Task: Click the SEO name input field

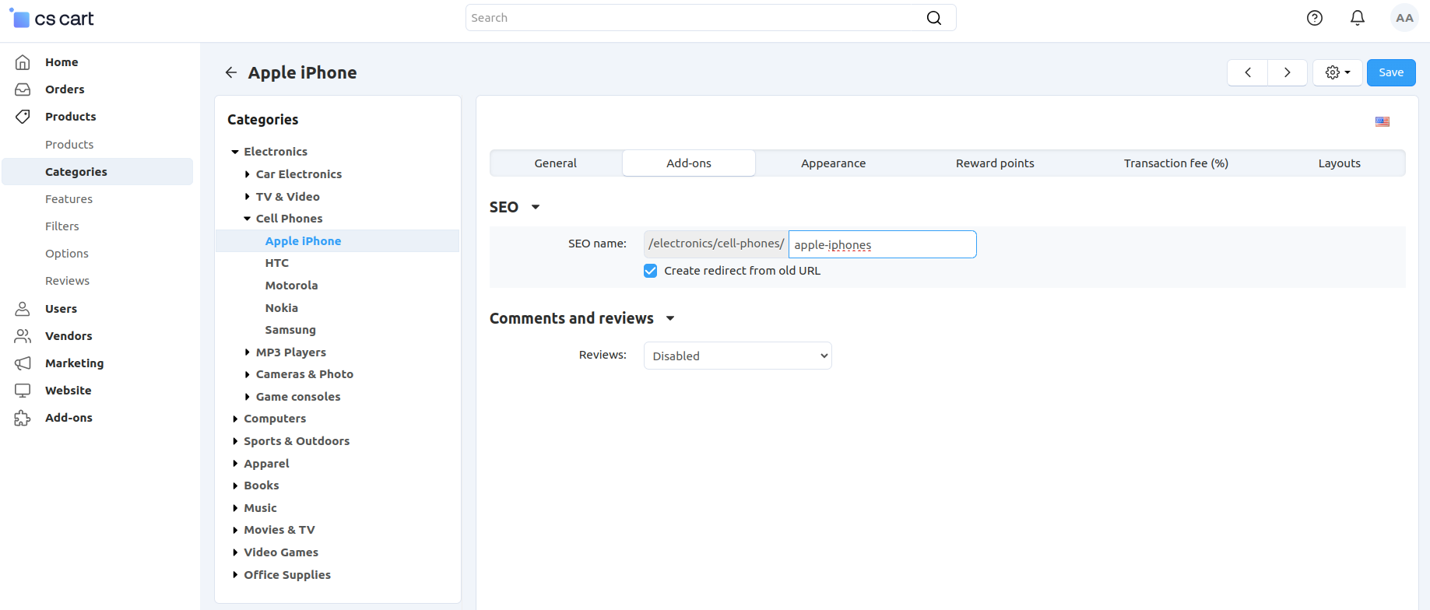Action: pyautogui.click(x=882, y=244)
